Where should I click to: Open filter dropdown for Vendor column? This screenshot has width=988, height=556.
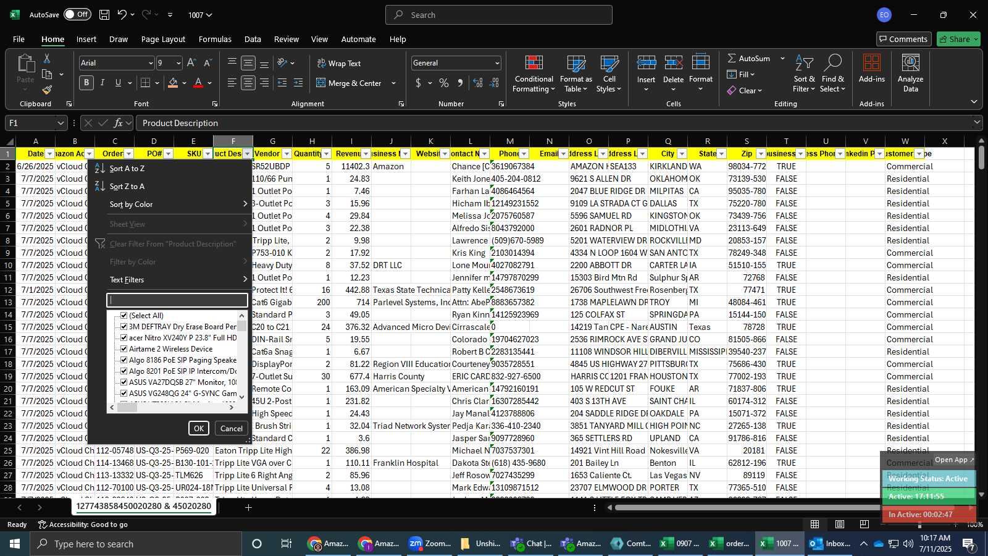(x=287, y=154)
